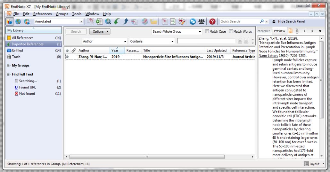
Task: Click the Layout icon in status bar
Action: (306, 164)
